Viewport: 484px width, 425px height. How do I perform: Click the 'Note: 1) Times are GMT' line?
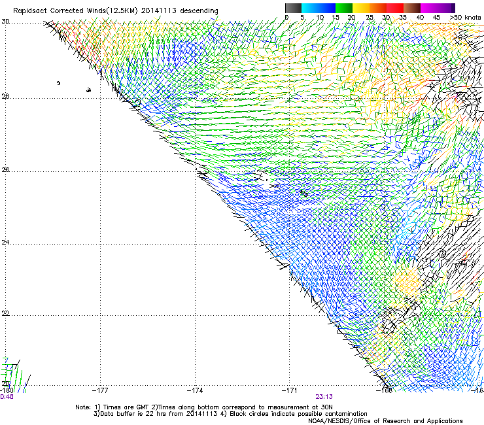203,407
